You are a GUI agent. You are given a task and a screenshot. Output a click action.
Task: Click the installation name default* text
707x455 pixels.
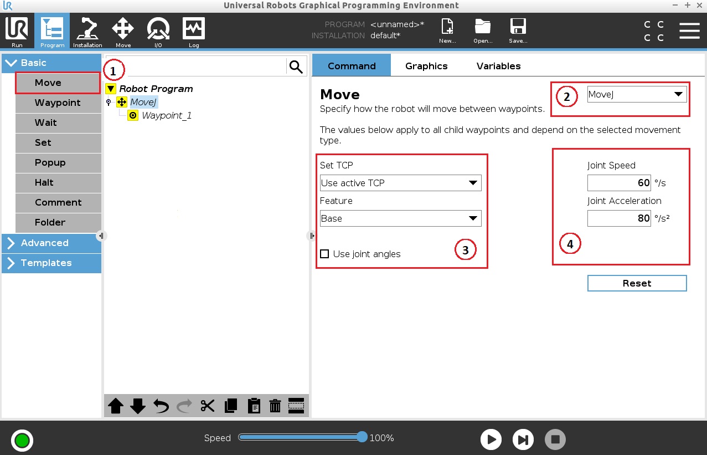tap(385, 35)
